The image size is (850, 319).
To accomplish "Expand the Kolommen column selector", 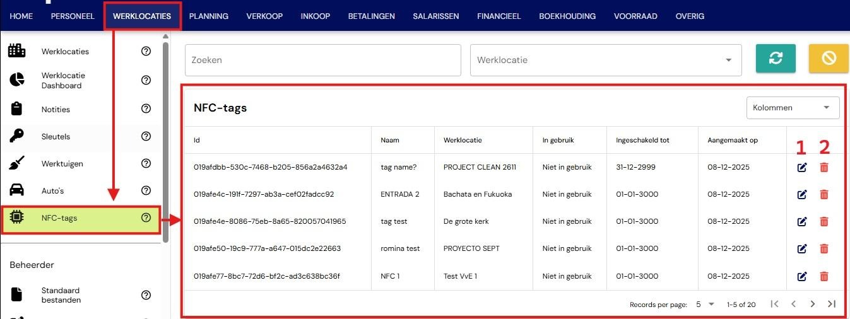I will (793, 108).
